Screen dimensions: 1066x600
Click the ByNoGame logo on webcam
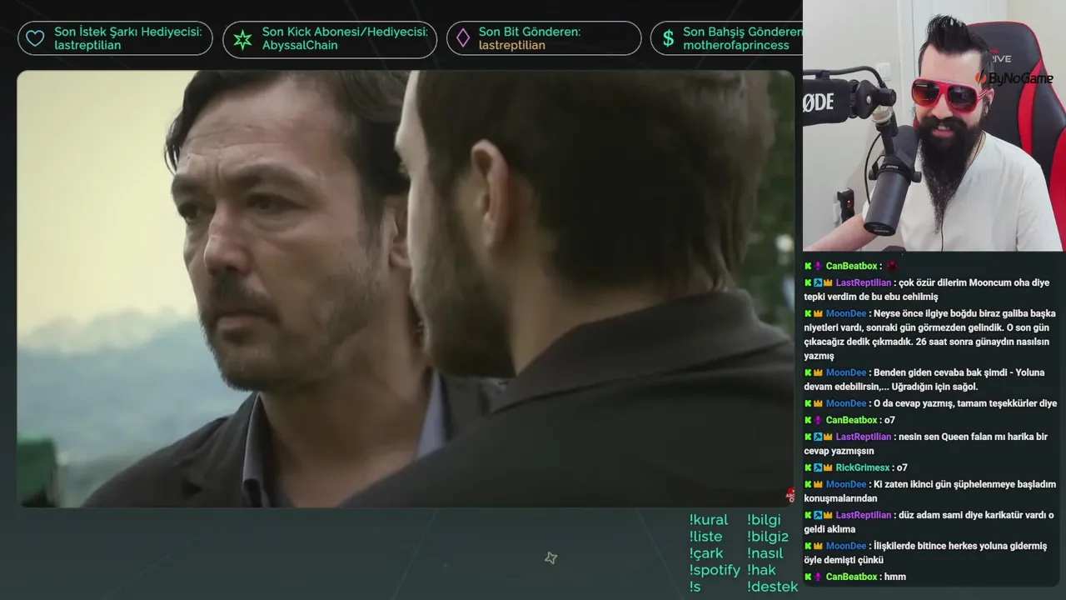point(1014,78)
